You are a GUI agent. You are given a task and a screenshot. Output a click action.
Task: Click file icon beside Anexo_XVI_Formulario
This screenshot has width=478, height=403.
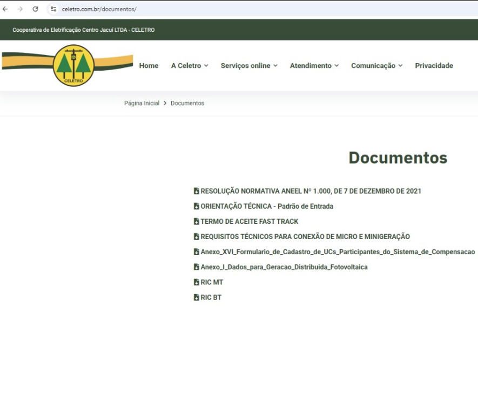[196, 252]
